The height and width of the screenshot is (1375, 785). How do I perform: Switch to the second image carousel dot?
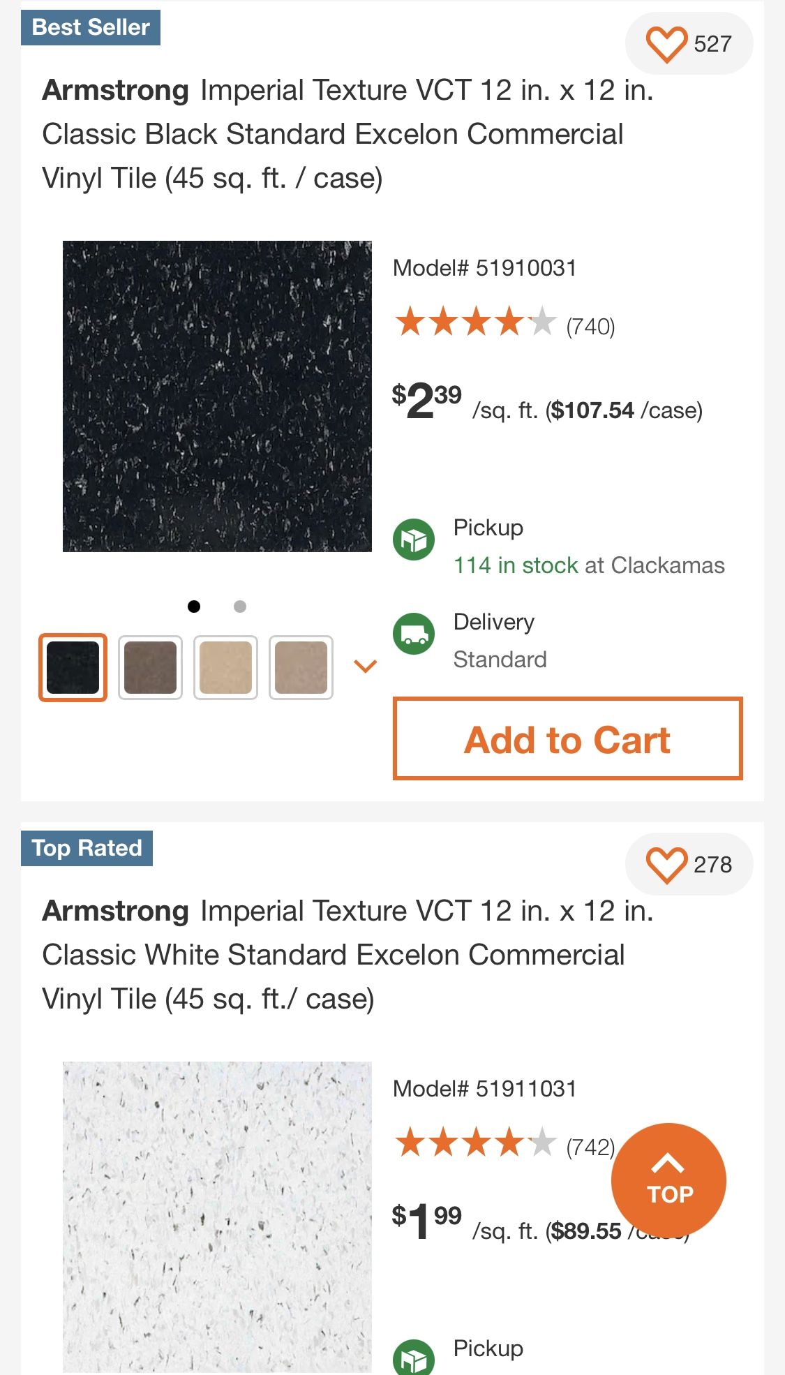[x=240, y=607]
